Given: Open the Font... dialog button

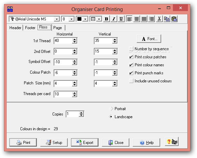Looking at the screenshot, I should pos(149,39).
